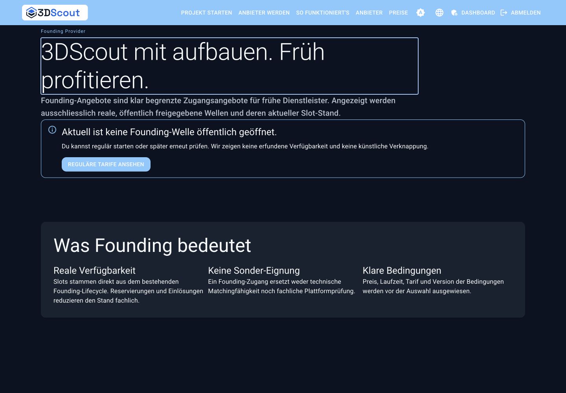Click 'Aktuell ist keine Founding-Welle öffentlich geöffnet.'

pos(169,132)
